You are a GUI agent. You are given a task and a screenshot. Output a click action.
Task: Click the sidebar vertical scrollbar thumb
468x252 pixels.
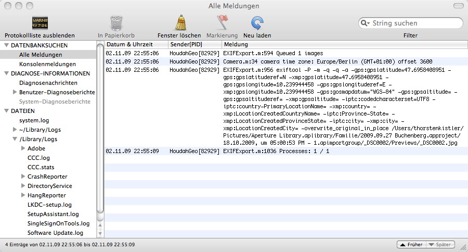tap(100, 128)
